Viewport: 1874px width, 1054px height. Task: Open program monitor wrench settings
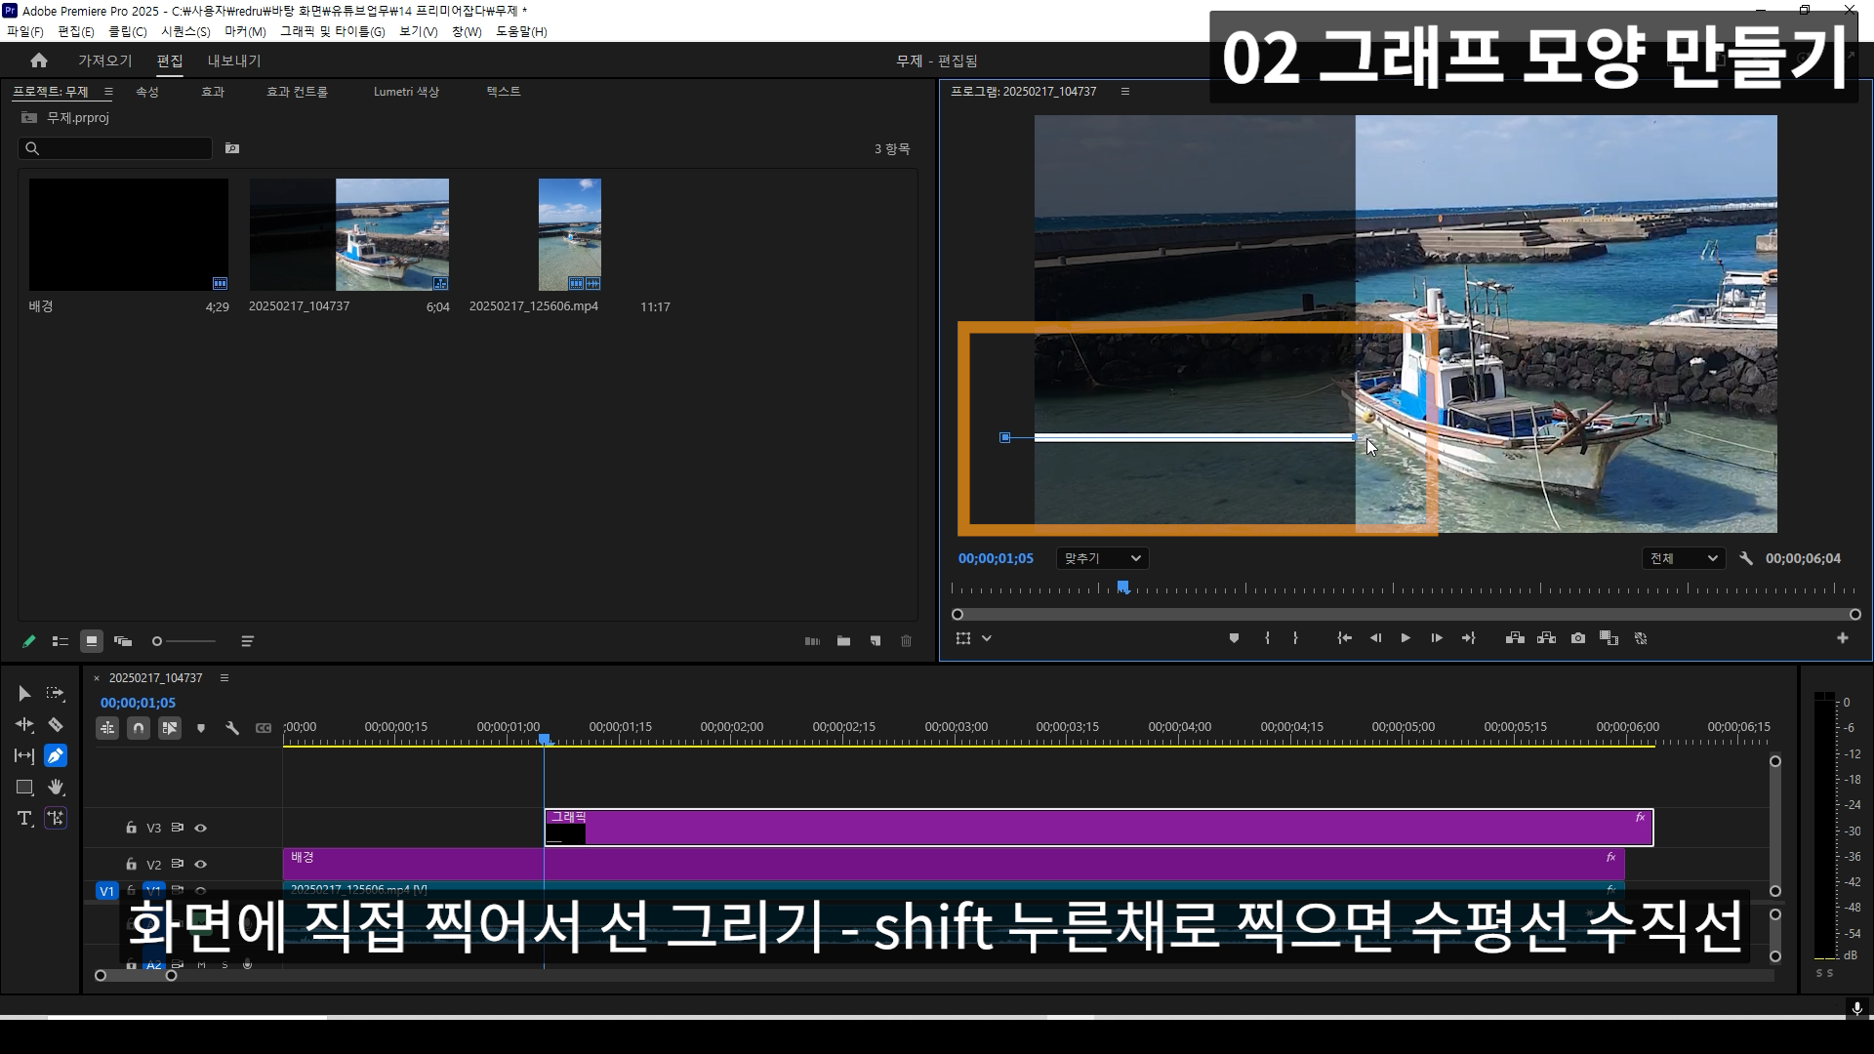1746,558
